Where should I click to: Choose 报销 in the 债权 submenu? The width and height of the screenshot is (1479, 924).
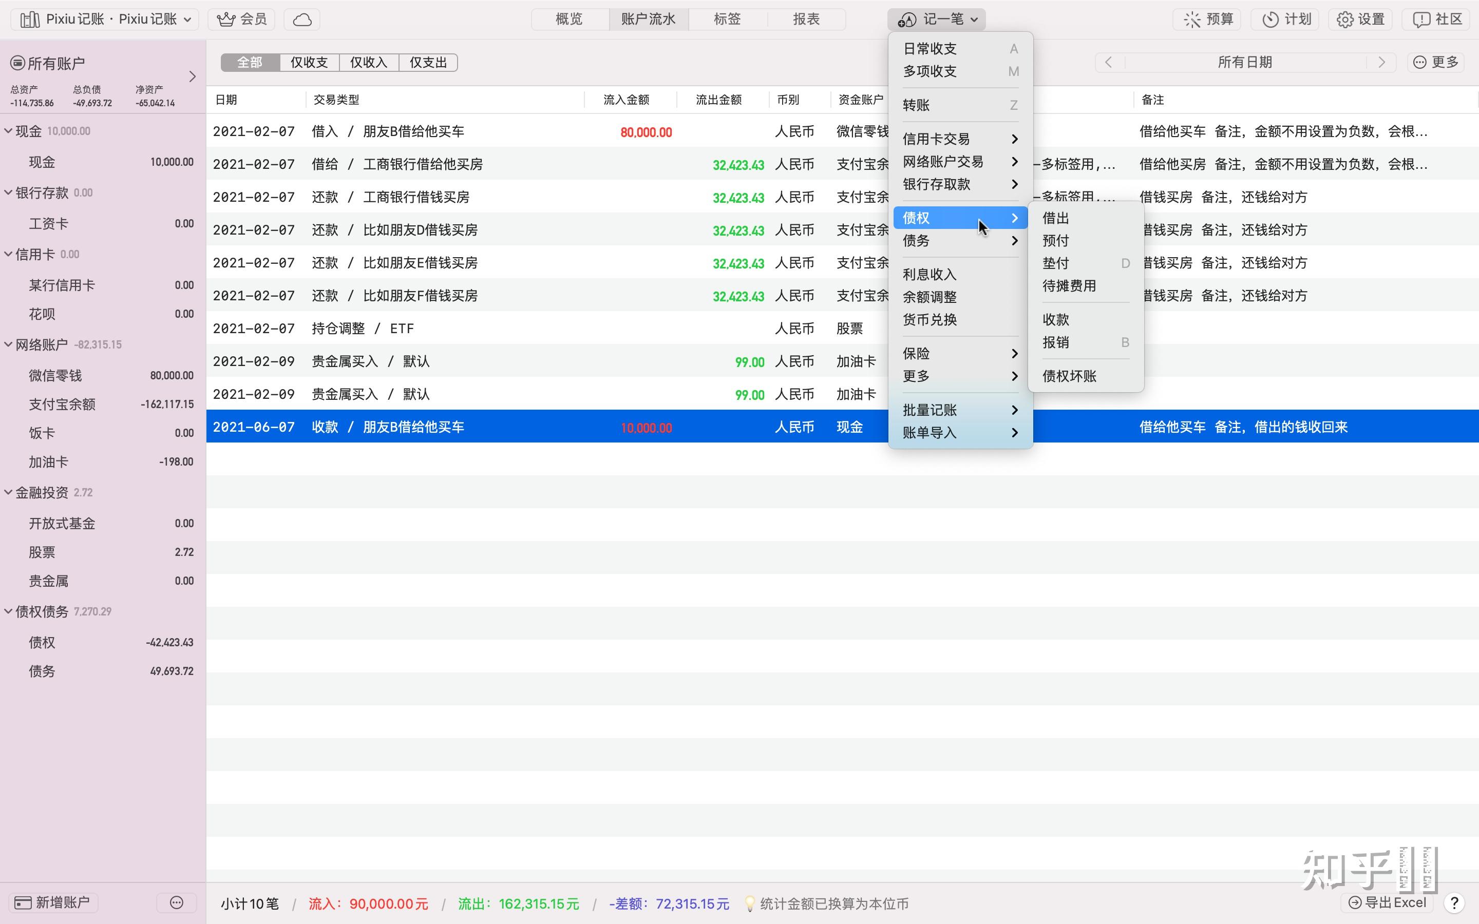pos(1086,343)
